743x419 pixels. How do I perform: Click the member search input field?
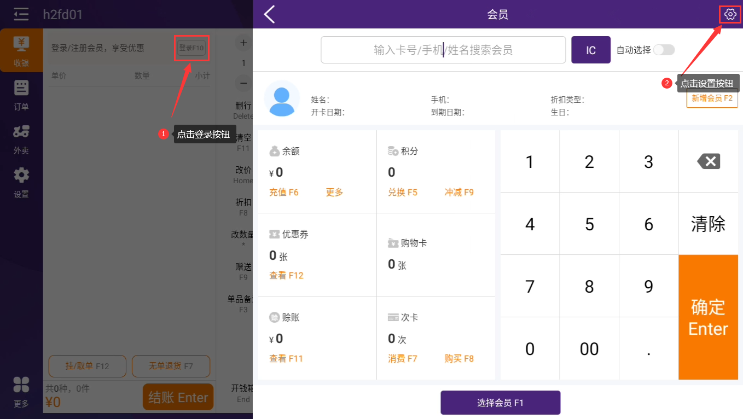pyautogui.click(x=443, y=50)
